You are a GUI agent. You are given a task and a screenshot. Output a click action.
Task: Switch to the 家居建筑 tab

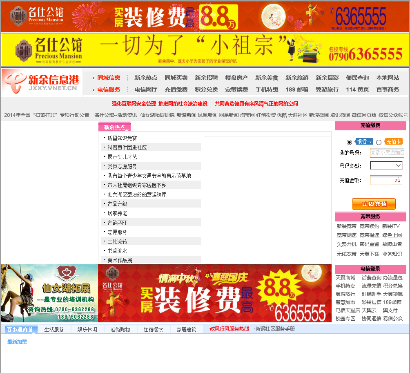tap(187, 330)
